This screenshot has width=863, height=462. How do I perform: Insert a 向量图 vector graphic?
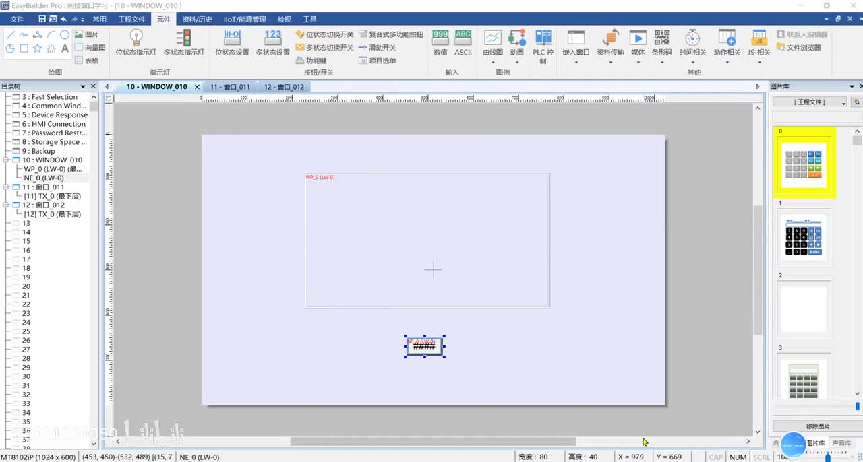click(x=90, y=47)
